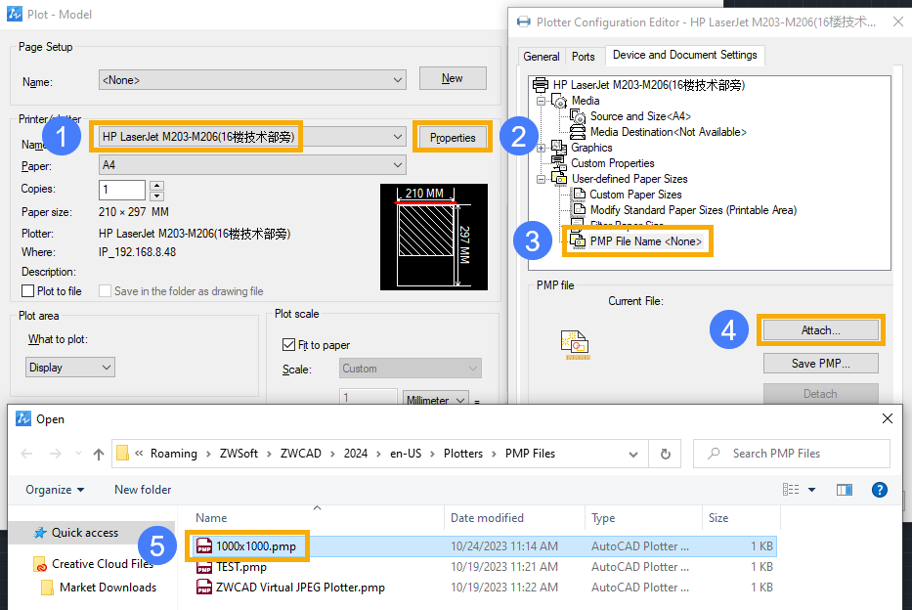
Task: Click the Copies input field
Action: pyautogui.click(x=122, y=190)
